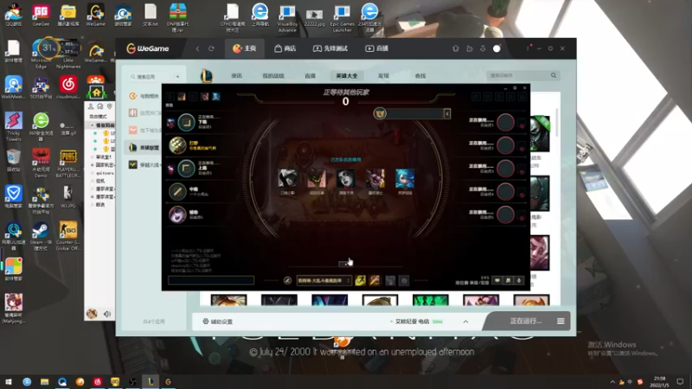The width and height of the screenshot is (692, 389).
Task: Click the ward skin selector icon
Action: tap(390, 280)
